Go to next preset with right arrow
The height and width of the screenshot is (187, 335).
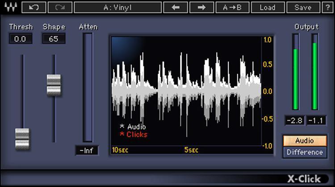201,7
